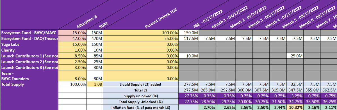
Task: Select the 347.5M Total LS cell
Action: [295, 90]
